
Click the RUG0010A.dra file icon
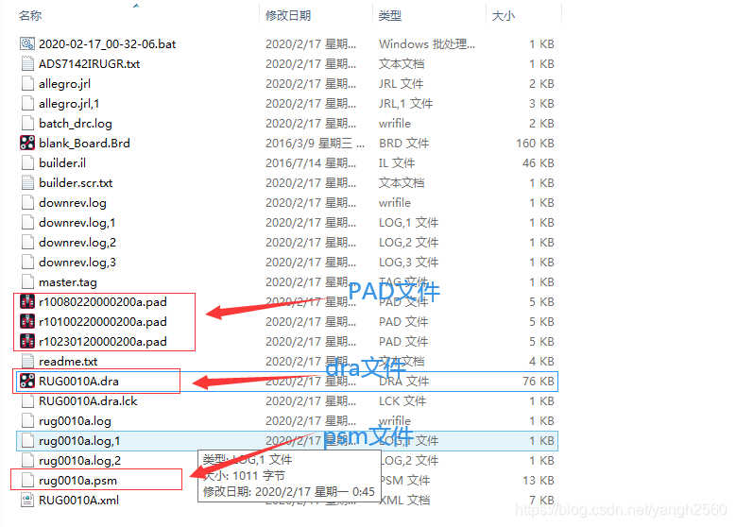click(27, 382)
